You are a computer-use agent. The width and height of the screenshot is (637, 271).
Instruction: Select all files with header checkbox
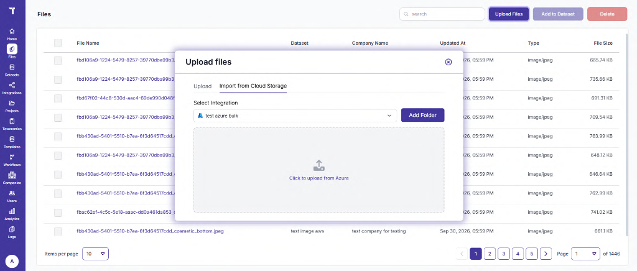click(x=58, y=43)
